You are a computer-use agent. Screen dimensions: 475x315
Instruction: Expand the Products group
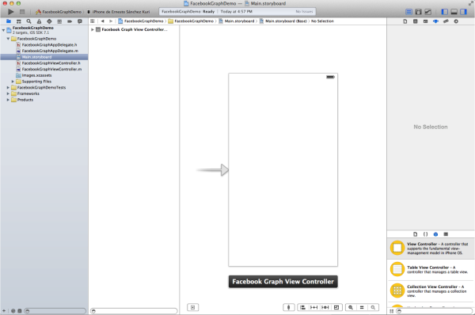[x=8, y=100]
